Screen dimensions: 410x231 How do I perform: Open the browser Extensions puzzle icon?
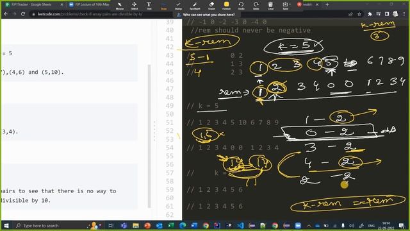coord(370,14)
